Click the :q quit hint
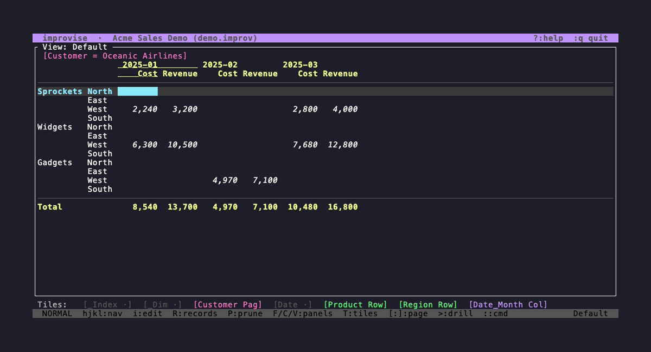651x352 pixels. coord(590,38)
